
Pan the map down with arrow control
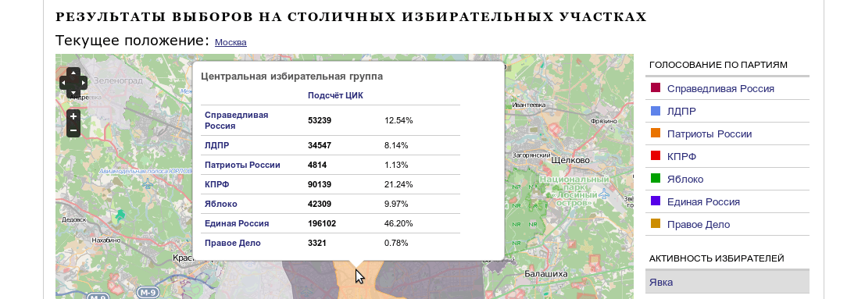pyautogui.click(x=73, y=92)
